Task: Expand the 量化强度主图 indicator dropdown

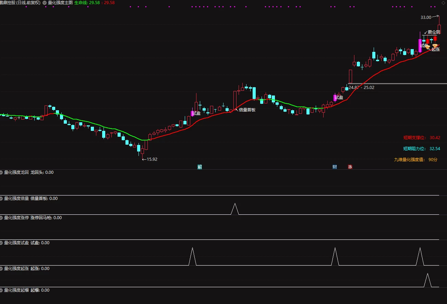Action: pos(45,2)
